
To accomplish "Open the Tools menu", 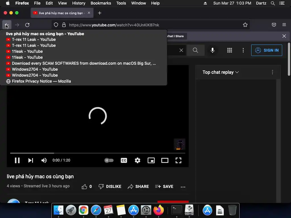I will coord(121,3).
